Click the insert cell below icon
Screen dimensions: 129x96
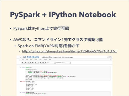click(25, 63)
